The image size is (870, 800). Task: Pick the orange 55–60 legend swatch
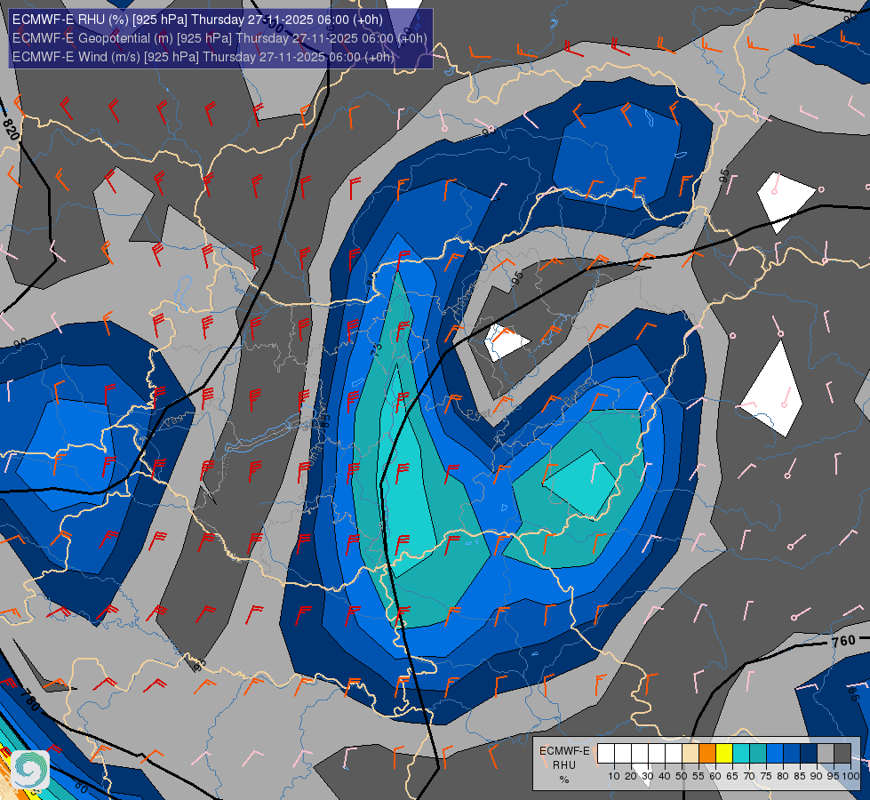707,754
